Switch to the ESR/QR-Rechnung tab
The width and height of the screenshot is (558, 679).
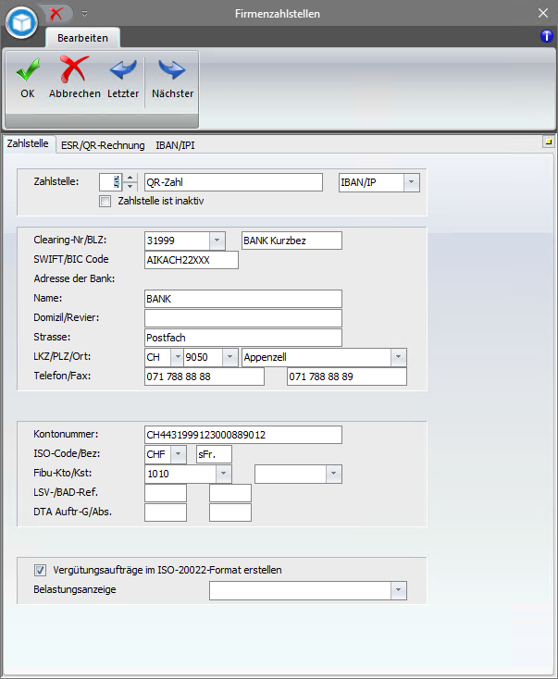pyautogui.click(x=103, y=145)
